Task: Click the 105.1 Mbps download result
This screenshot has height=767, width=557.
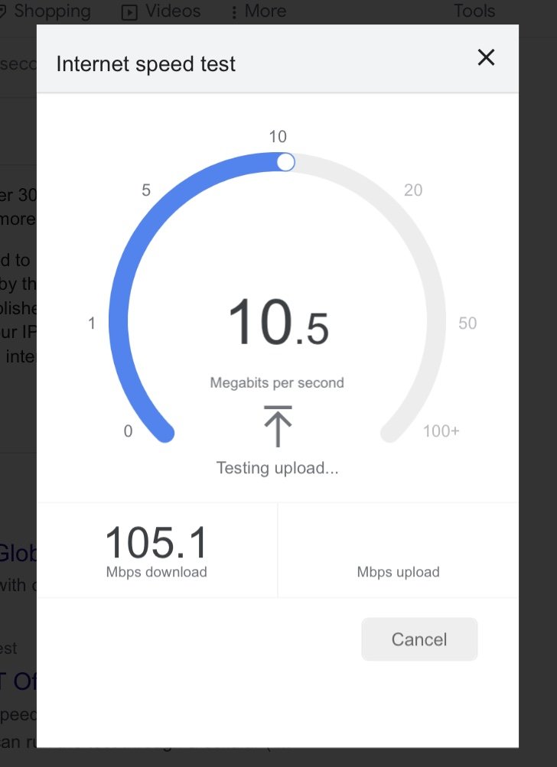Action: point(157,550)
